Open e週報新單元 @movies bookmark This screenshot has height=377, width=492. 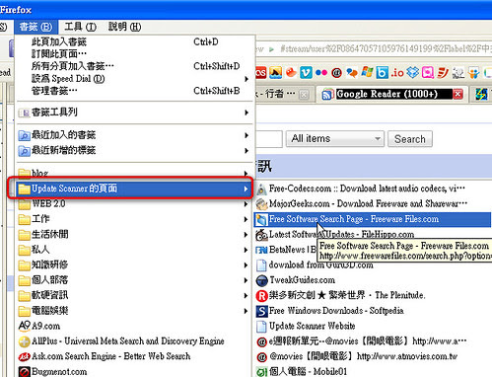click(x=374, y=341)
